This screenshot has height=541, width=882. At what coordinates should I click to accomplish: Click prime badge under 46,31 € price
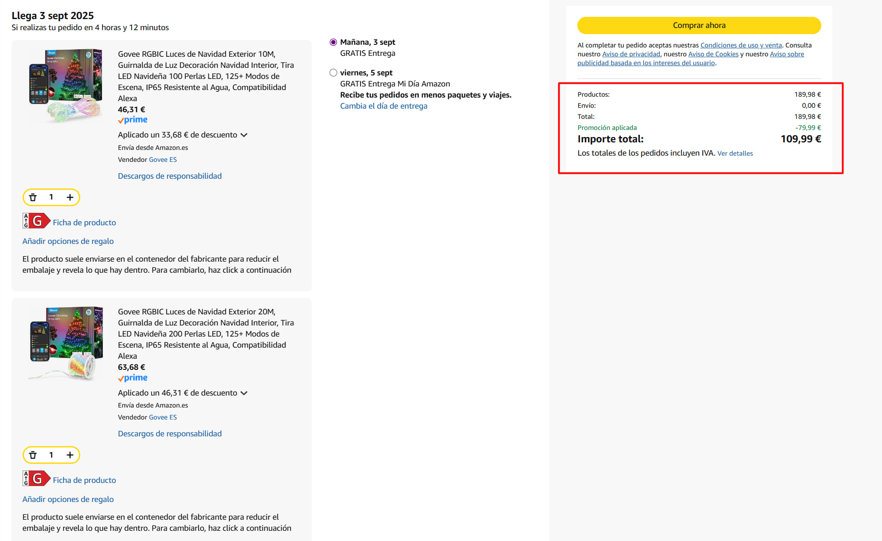133,120
